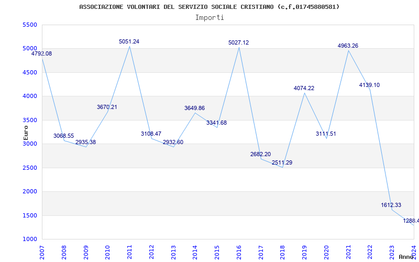
Task: Click the 2500 y-axis tick label
Action: [x=30, y=168]
